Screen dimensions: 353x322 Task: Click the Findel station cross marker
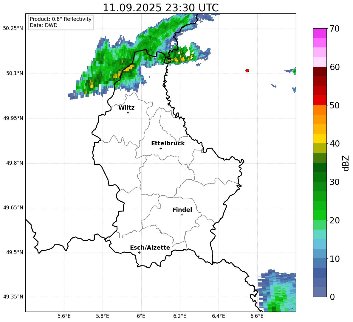pyautogui.click(x=182, y=215)
